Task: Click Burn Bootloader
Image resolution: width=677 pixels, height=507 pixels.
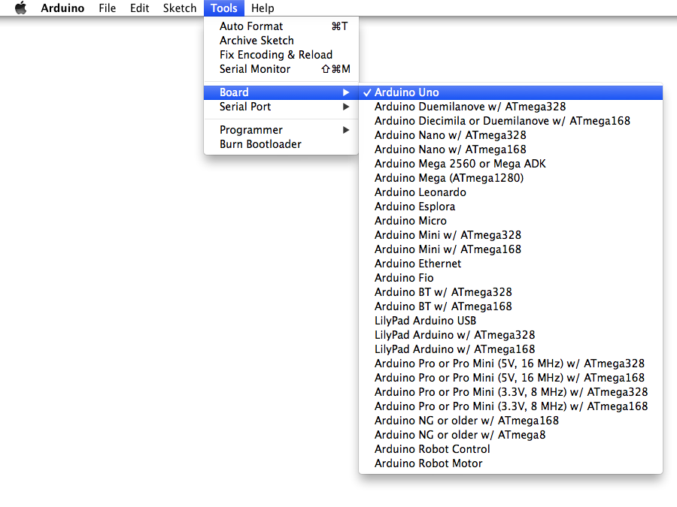Action: click(260, 144)
